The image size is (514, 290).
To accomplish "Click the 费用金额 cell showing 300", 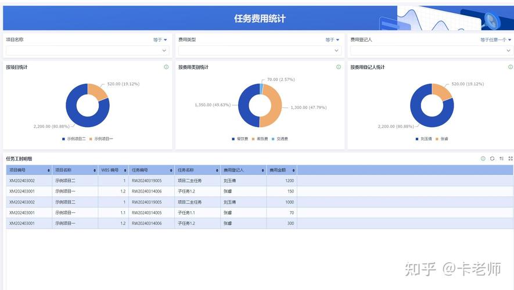I will coord(282,223).
